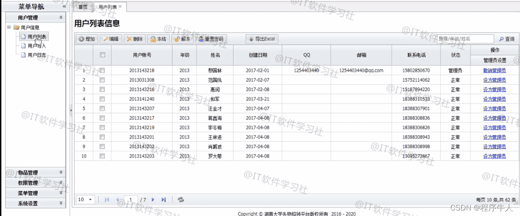Check the box for user 2013143202

[x=102, y=146]
